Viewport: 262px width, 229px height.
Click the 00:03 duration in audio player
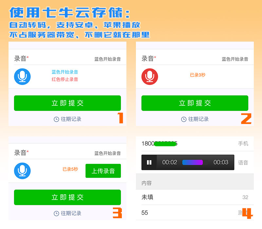pos(221,162)
